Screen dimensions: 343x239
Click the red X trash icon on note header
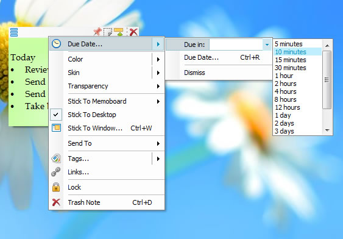tap(133, 32)
